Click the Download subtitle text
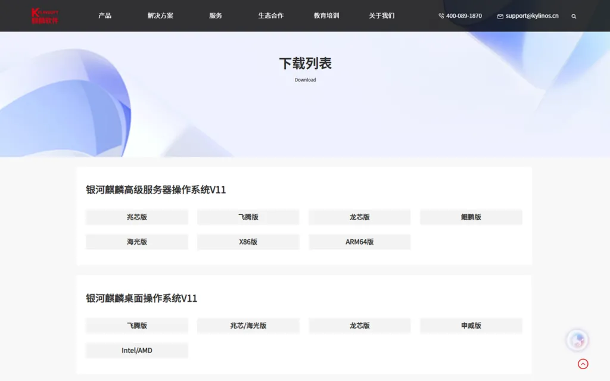The image size is (610, 381). [306, 80]
